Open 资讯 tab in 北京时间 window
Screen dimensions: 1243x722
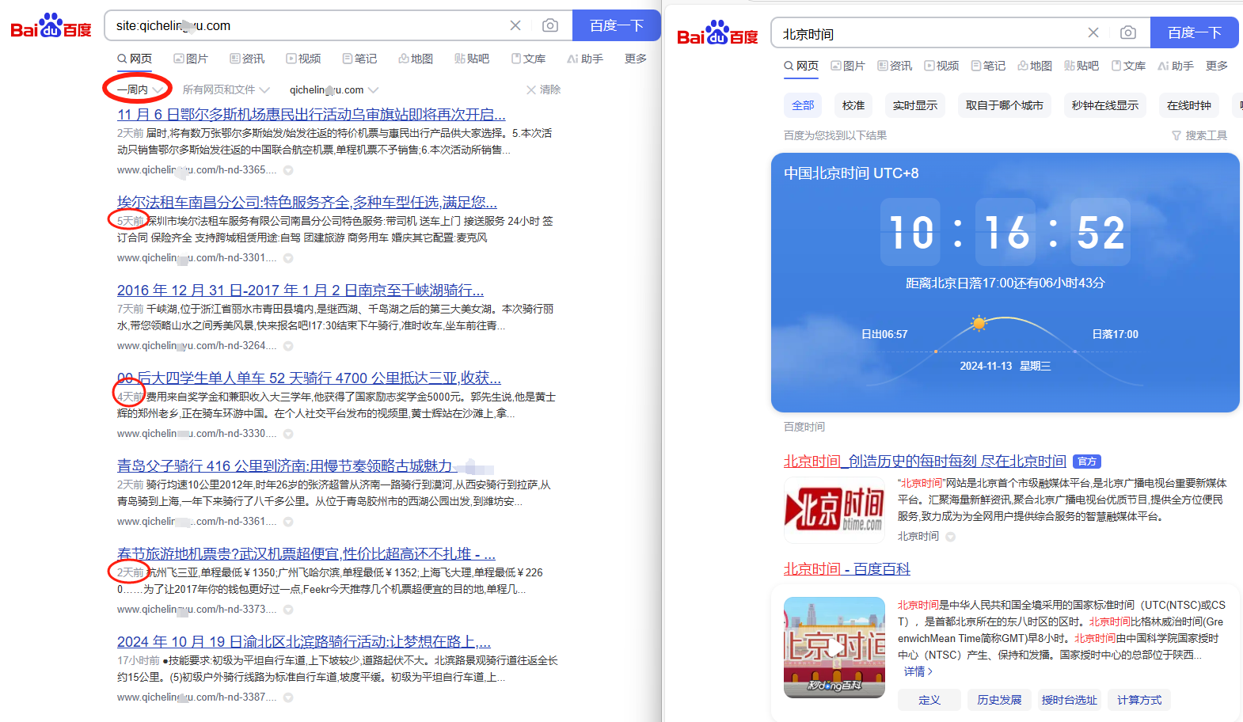click(895, 66)
